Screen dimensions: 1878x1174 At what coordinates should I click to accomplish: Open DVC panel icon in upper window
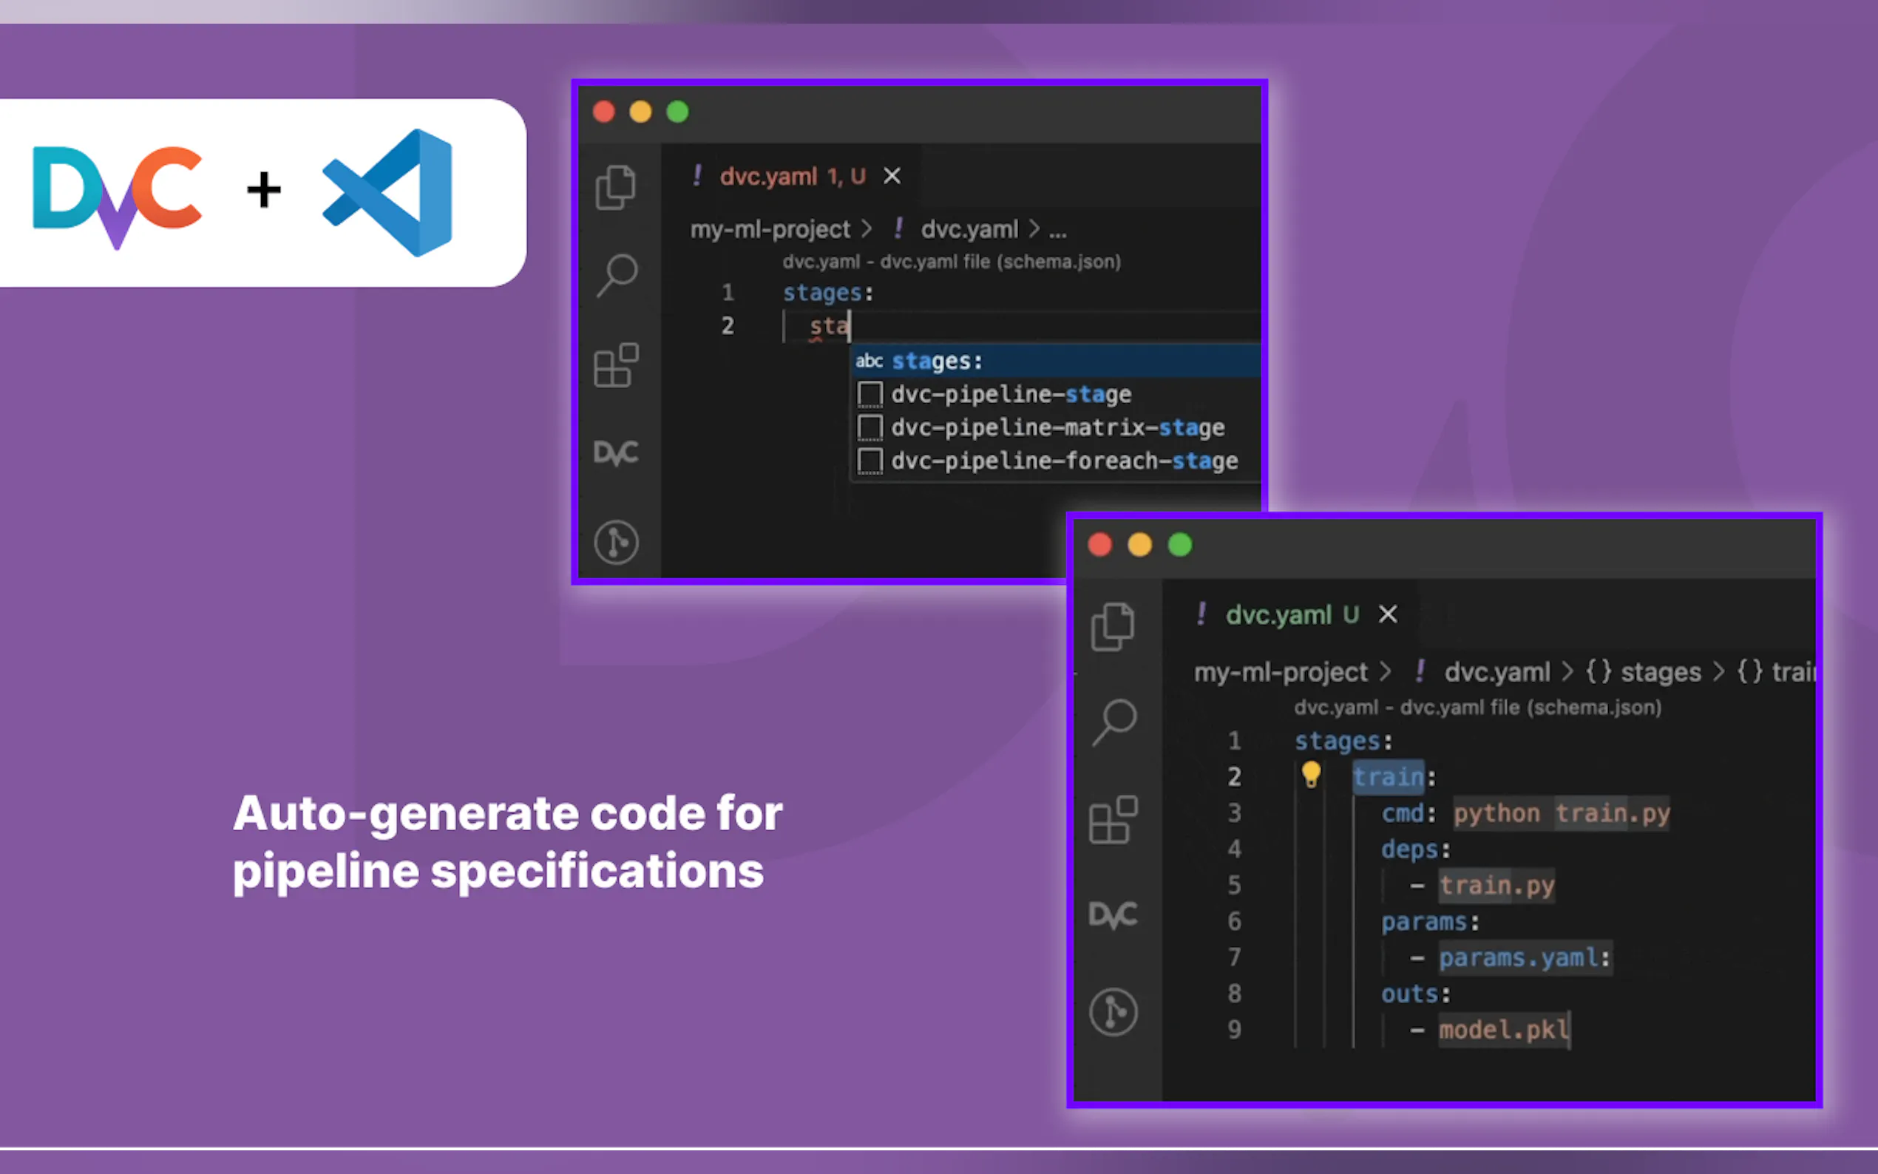[617, 452]
